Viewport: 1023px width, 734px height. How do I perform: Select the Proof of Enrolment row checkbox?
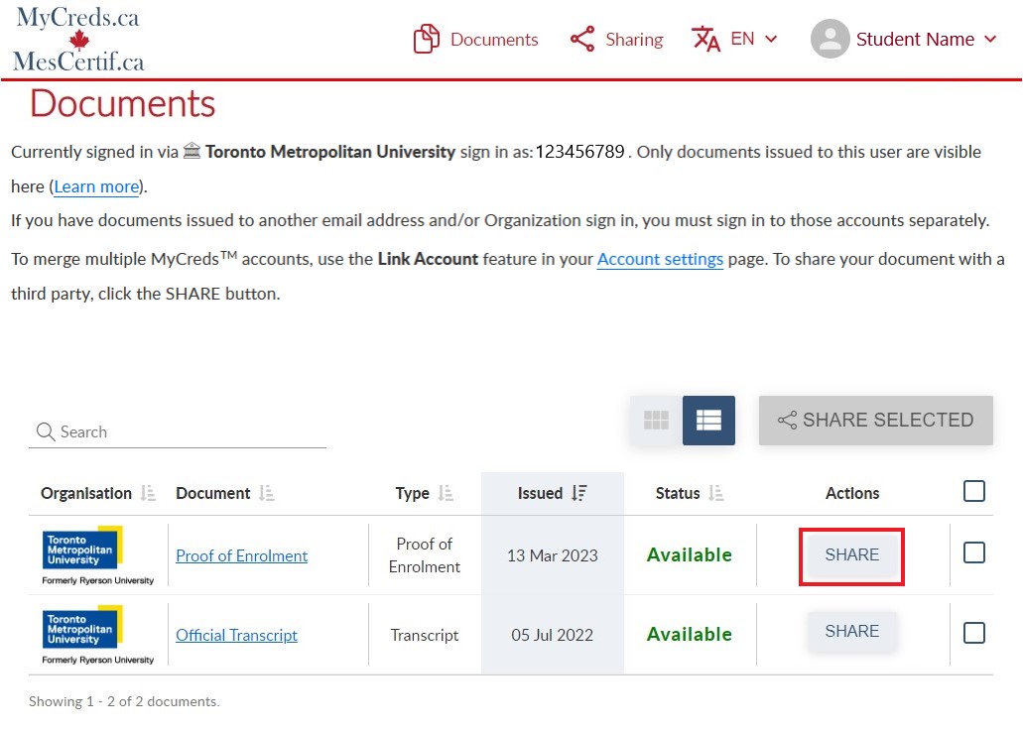[974, 553]
